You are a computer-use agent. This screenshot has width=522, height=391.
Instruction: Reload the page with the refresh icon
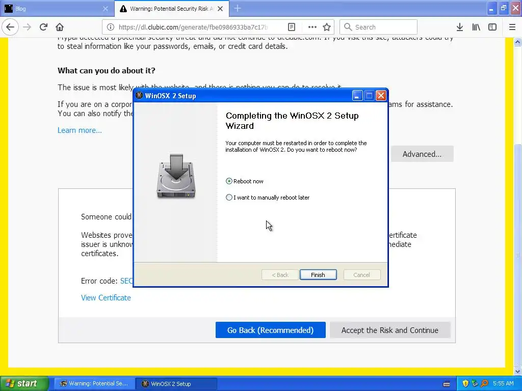tap(43, 27)
